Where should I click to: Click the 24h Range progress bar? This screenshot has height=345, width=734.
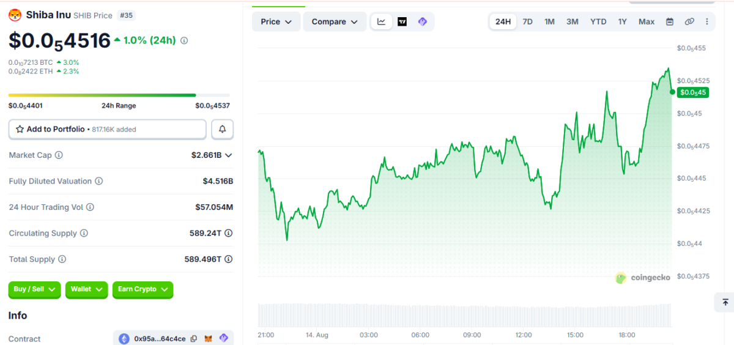tap(119, 95)
